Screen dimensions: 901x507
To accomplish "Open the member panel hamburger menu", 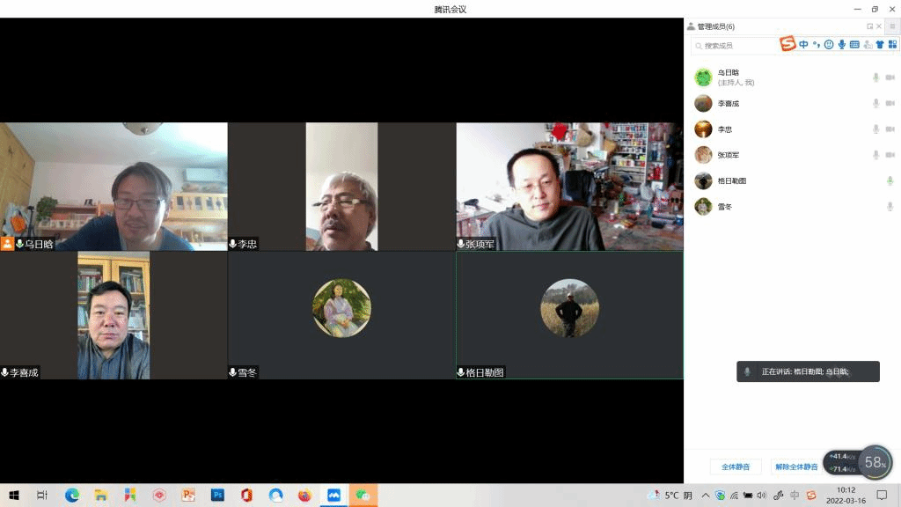I will click(x=891, y=26).
